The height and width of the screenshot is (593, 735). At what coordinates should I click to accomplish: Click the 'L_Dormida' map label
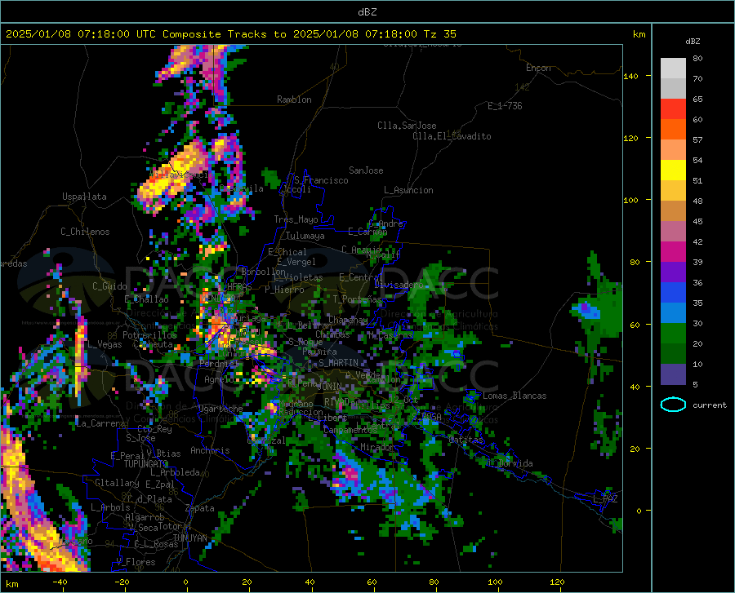509,463
